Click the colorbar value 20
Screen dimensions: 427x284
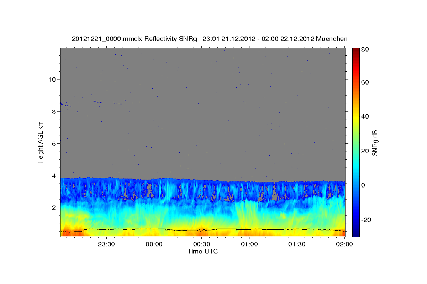[x=365, y=151]
